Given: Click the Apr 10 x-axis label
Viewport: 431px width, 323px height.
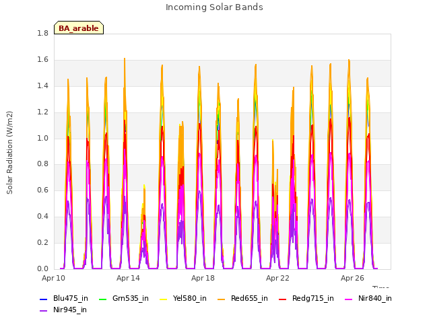Looking at the screenshot, I should coord(54,278).
